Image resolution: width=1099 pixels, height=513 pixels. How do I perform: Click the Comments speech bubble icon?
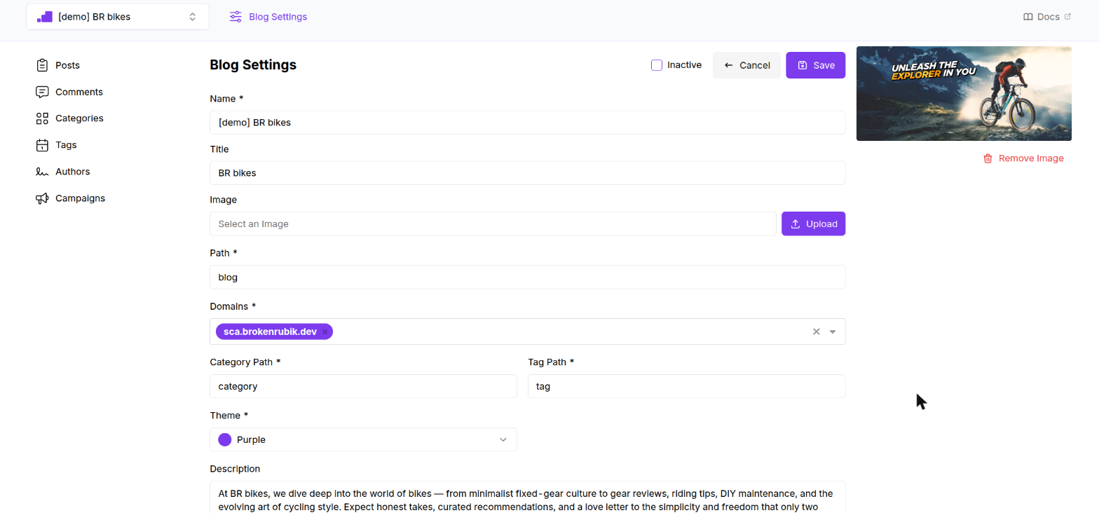coord(42,92)
